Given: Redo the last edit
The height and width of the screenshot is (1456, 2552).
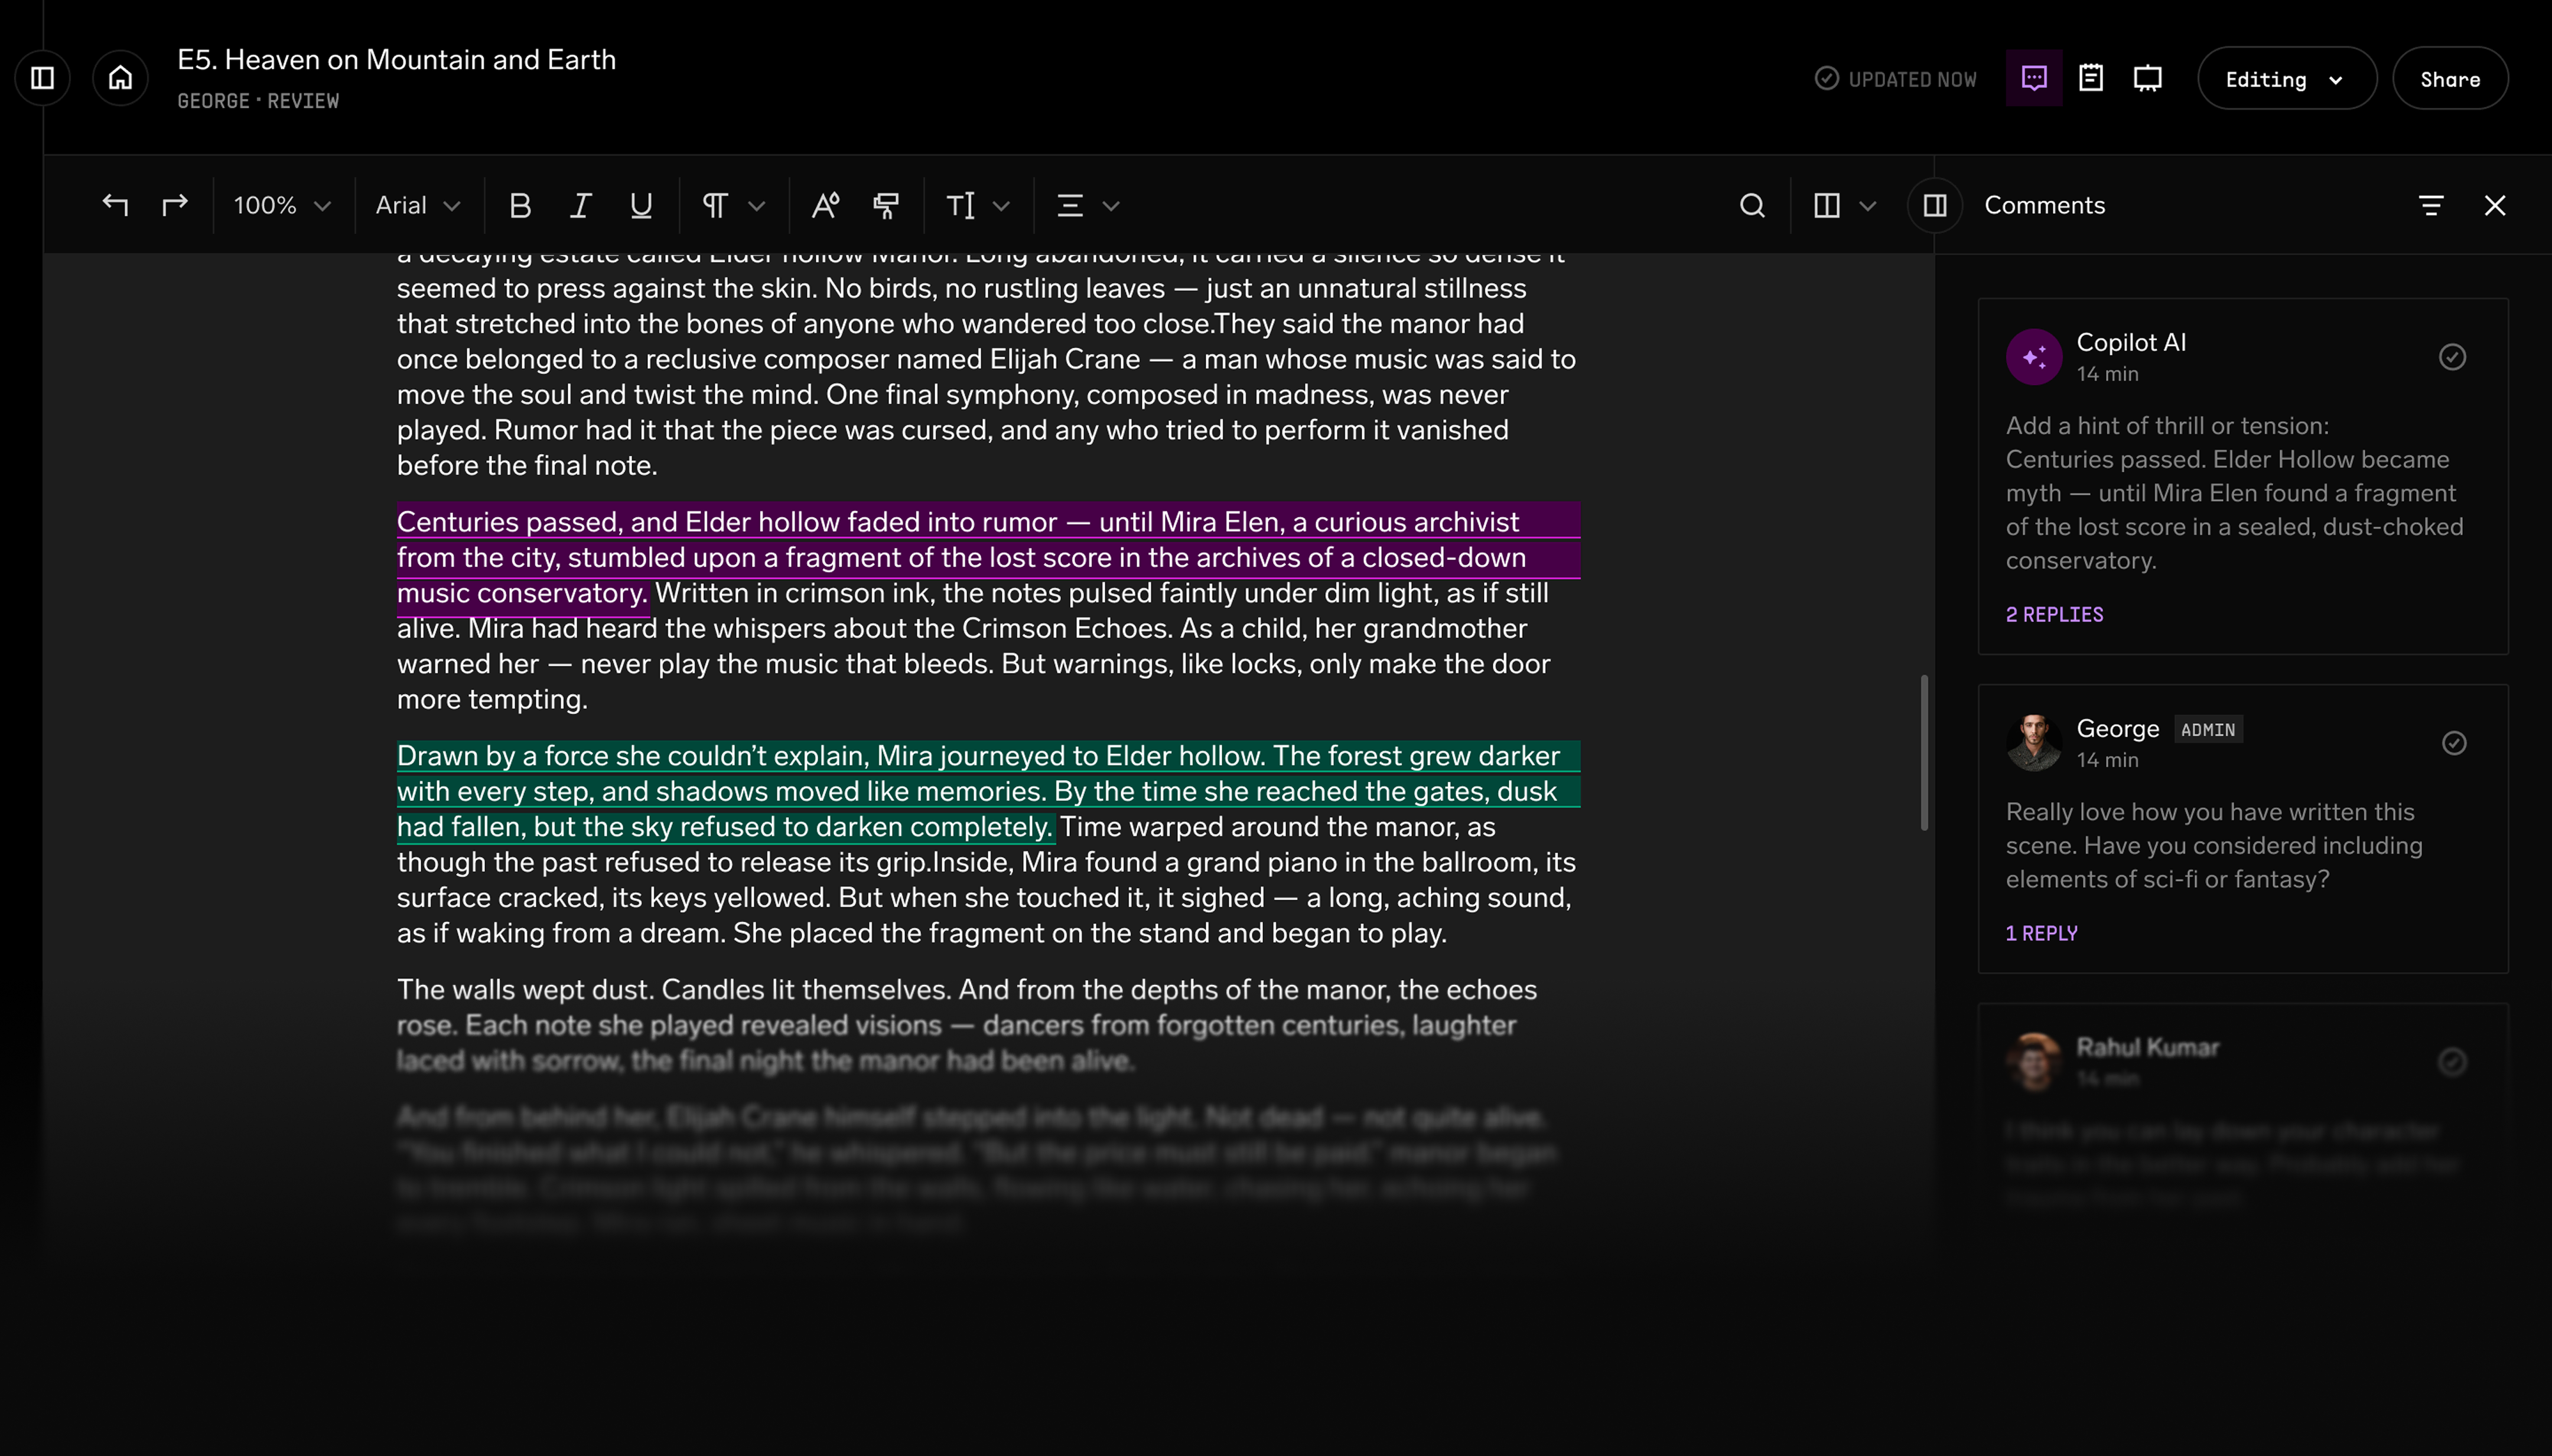Looking at the screenshot, I should click(x=174, y=205).
